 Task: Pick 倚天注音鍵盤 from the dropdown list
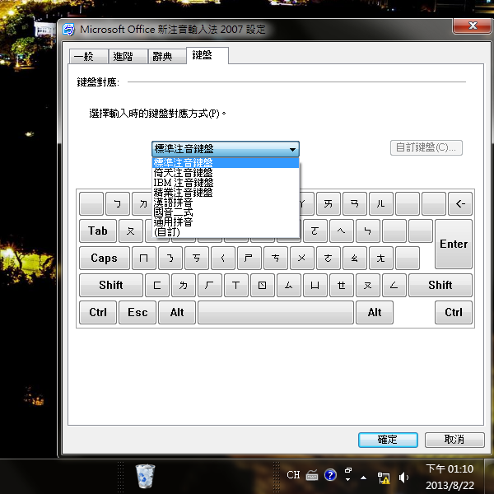[226, 173]
